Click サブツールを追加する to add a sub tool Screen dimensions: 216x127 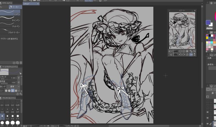(9, 39)
